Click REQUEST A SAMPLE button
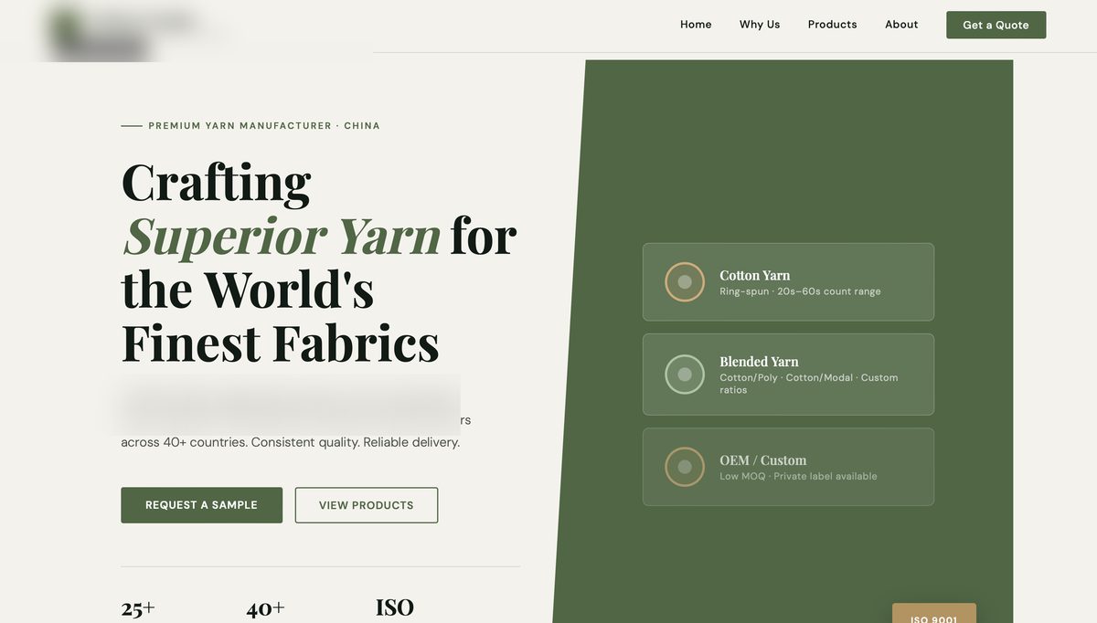Screen dimensions: 1097x623 (201, 505)
